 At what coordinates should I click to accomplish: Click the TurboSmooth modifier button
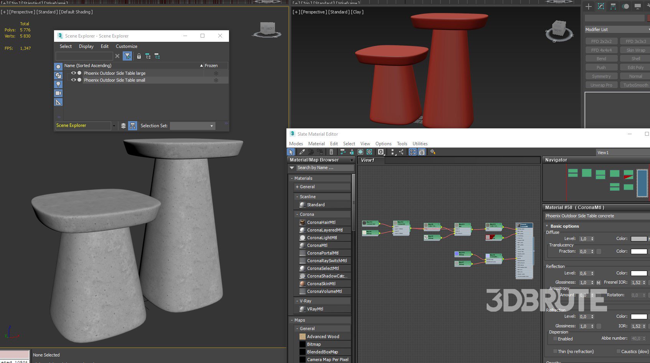click(635, 85)
